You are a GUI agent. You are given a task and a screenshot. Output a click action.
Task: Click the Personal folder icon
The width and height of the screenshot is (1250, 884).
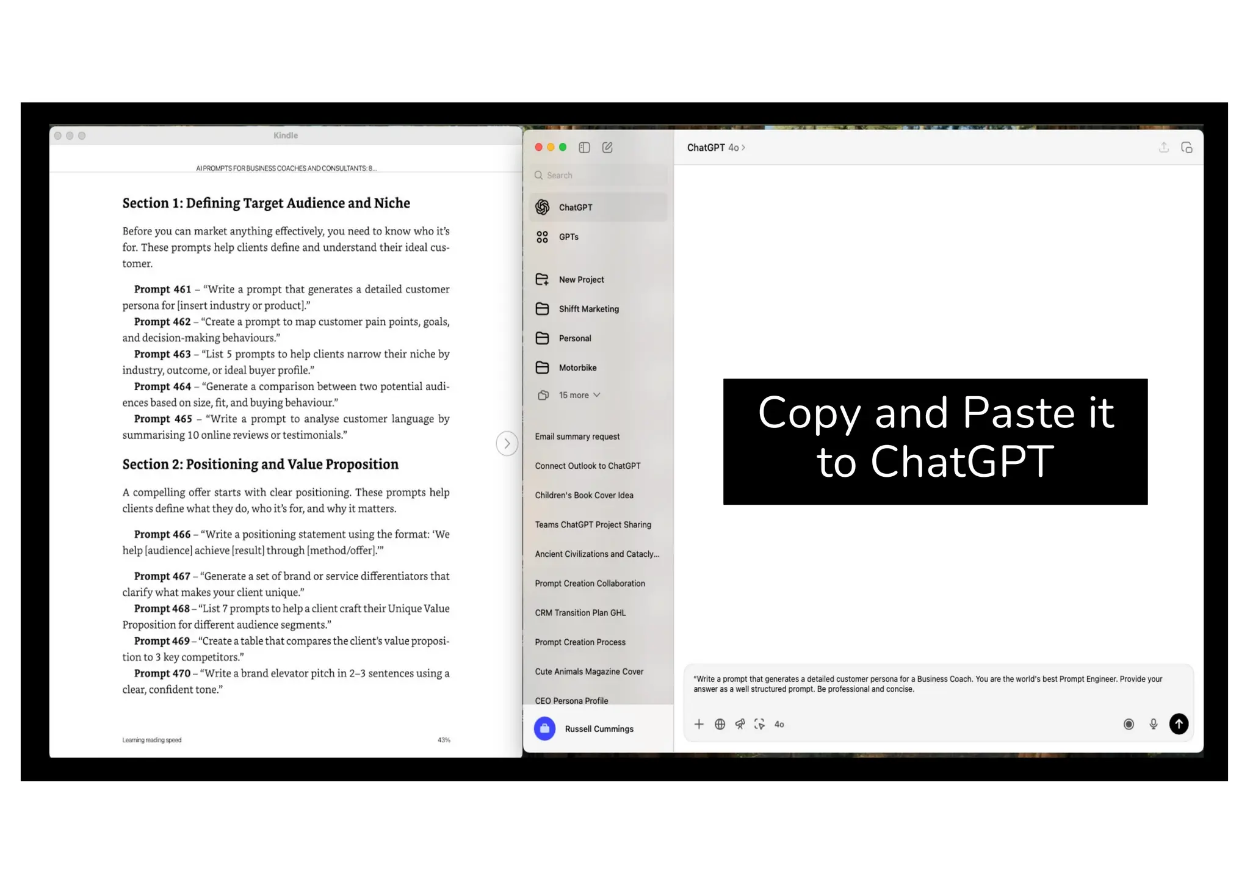[x=542, y=338]
